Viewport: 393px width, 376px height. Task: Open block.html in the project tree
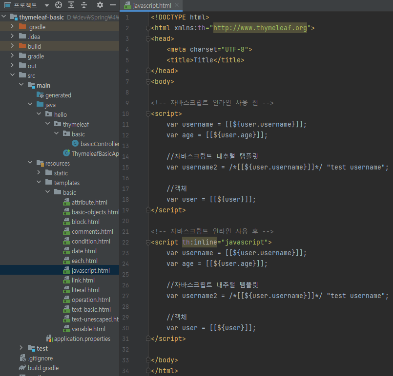pyautogui.click(x=85, y=222)
